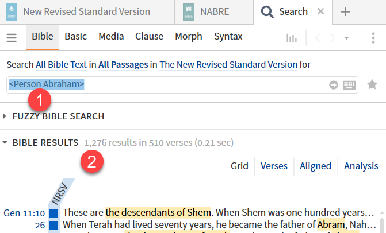
Task: Open the Analysis results view
Action: [x=361, y=166]
